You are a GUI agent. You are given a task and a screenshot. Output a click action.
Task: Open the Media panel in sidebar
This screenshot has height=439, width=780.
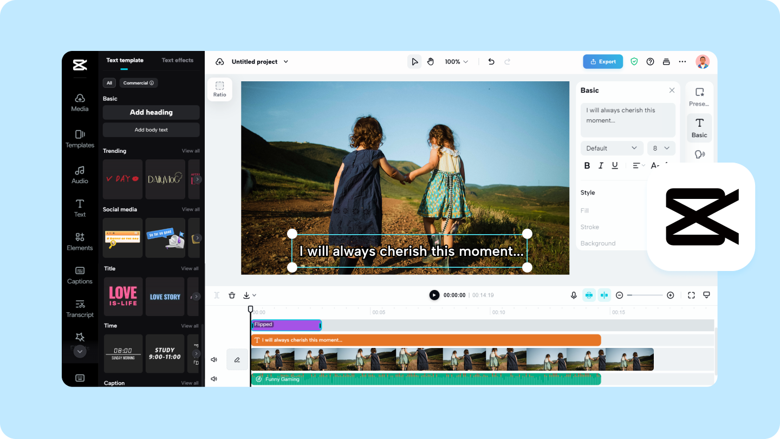(x=80, y=102)
